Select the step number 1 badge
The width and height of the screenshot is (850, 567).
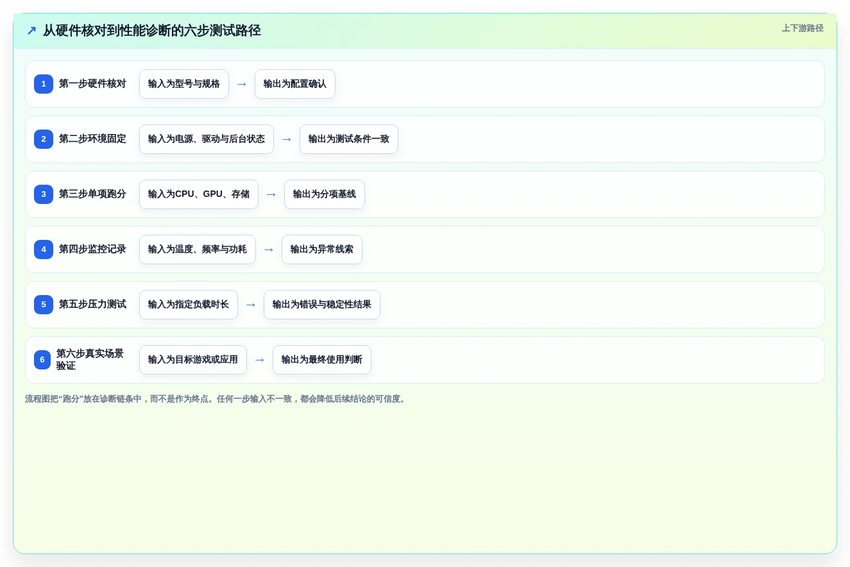(x=44, y=84)
